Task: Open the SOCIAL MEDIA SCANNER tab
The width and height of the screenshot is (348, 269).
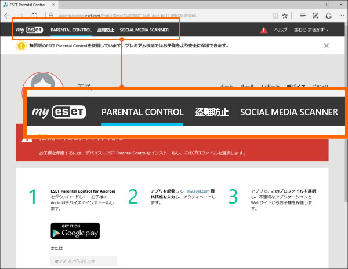Action: [144, 30]
